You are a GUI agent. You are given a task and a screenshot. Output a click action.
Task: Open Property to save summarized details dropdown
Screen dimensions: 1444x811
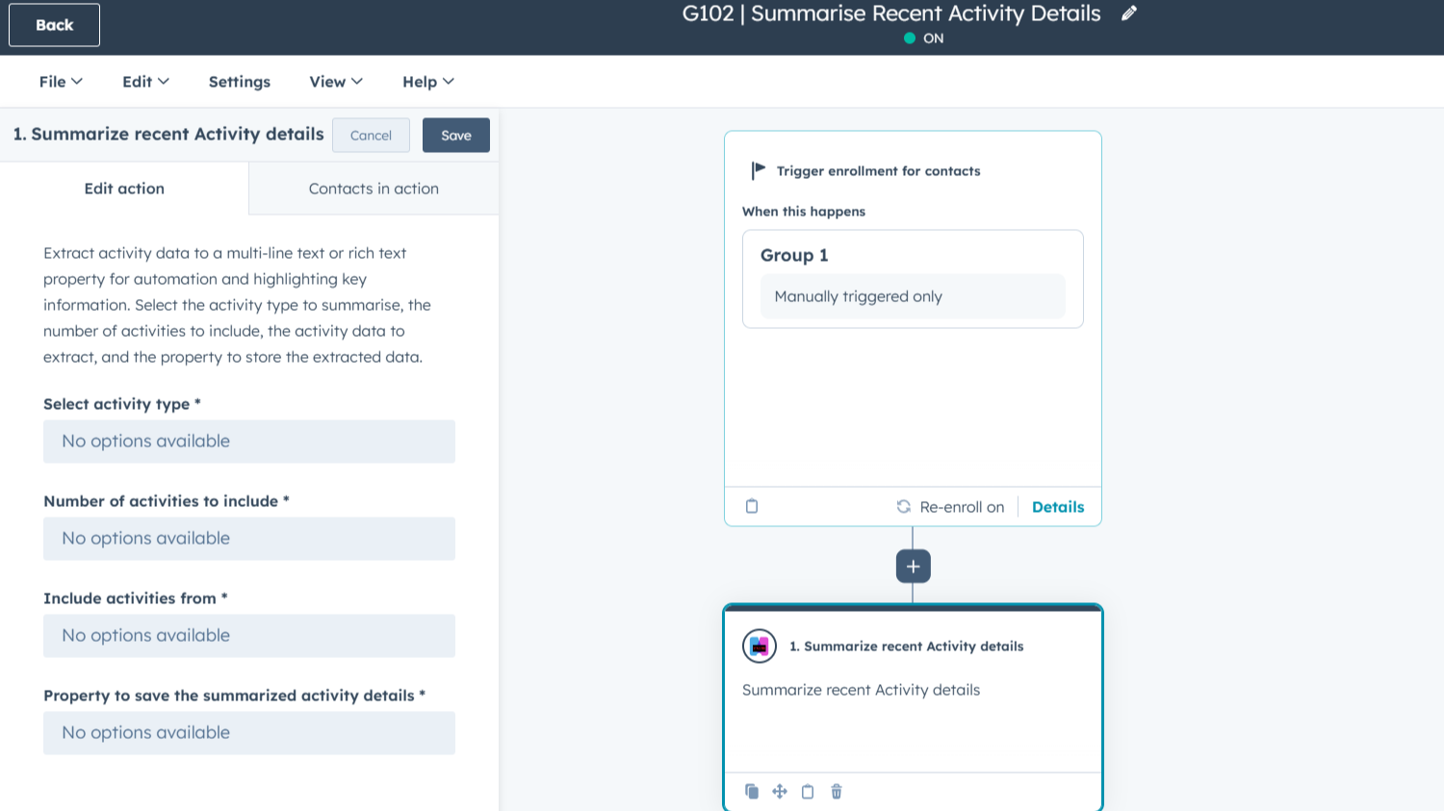(x=248, y=733)
